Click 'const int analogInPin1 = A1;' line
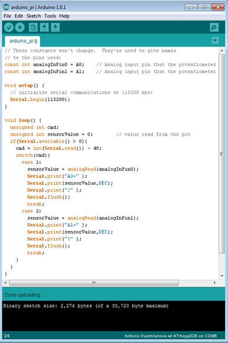 pyautogui.click(x=44, y=71)
